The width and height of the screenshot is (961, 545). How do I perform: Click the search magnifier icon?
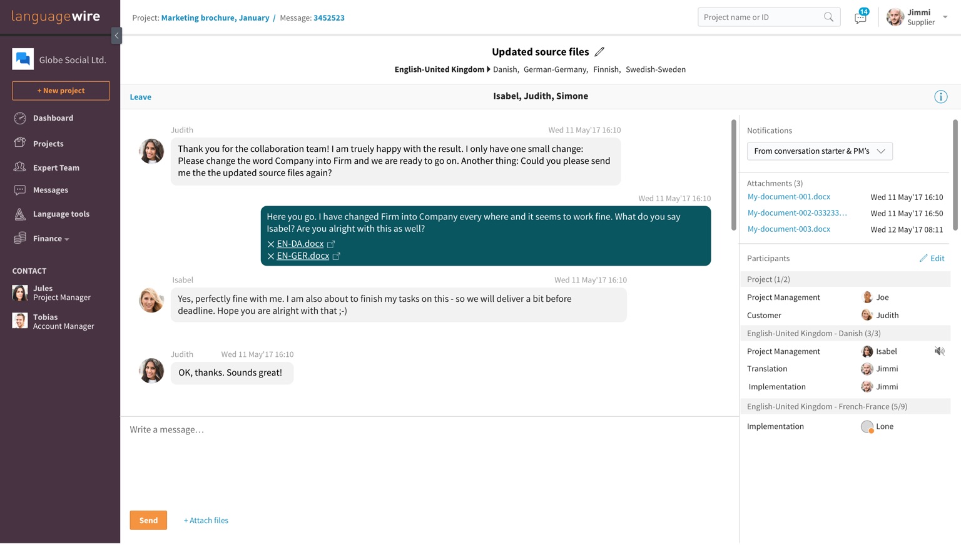point(828,17)
